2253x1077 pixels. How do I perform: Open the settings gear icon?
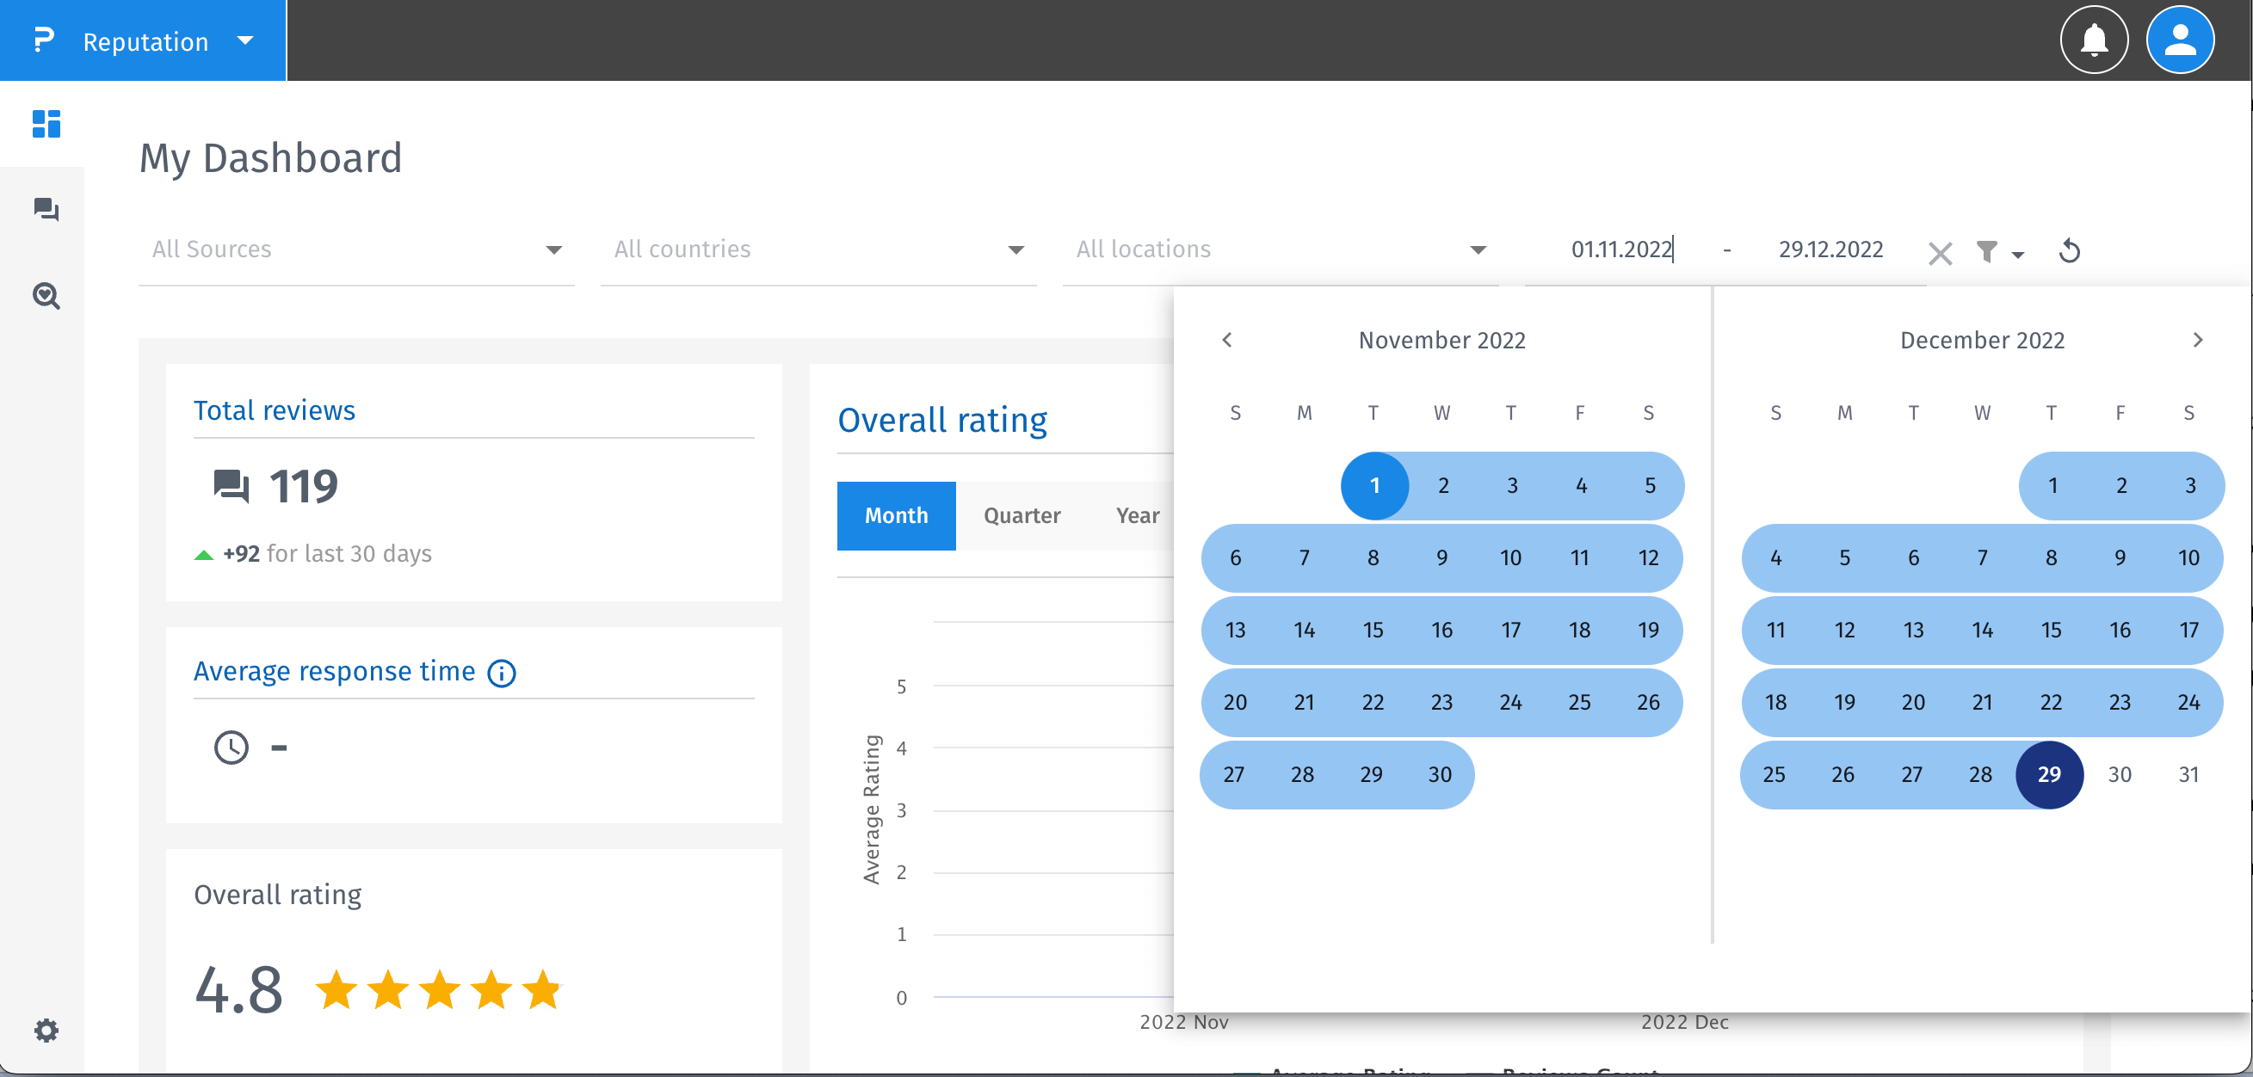click(x=46, y=1030)
